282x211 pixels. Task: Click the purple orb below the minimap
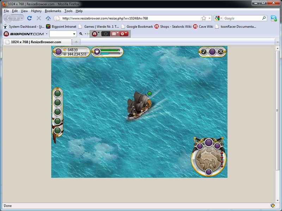[x=209, y=172]
